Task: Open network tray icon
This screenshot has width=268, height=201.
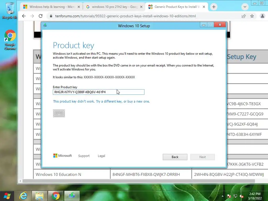Action: [235, 196]
